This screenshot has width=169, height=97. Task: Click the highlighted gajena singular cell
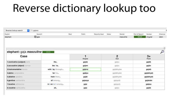pos(85,69)
